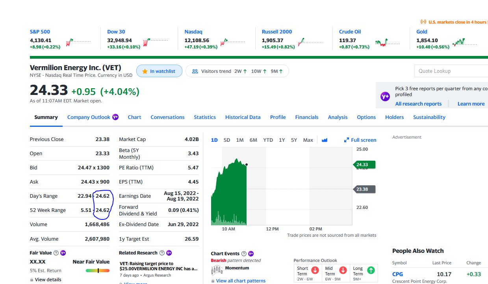Click the S&P 500 index link

(40, 32)
